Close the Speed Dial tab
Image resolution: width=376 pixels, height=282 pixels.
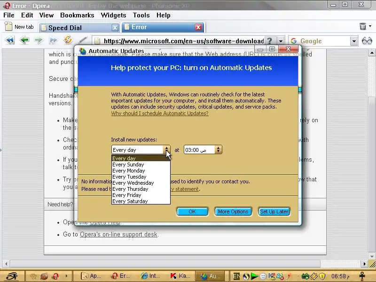click(x=115, y=28)
